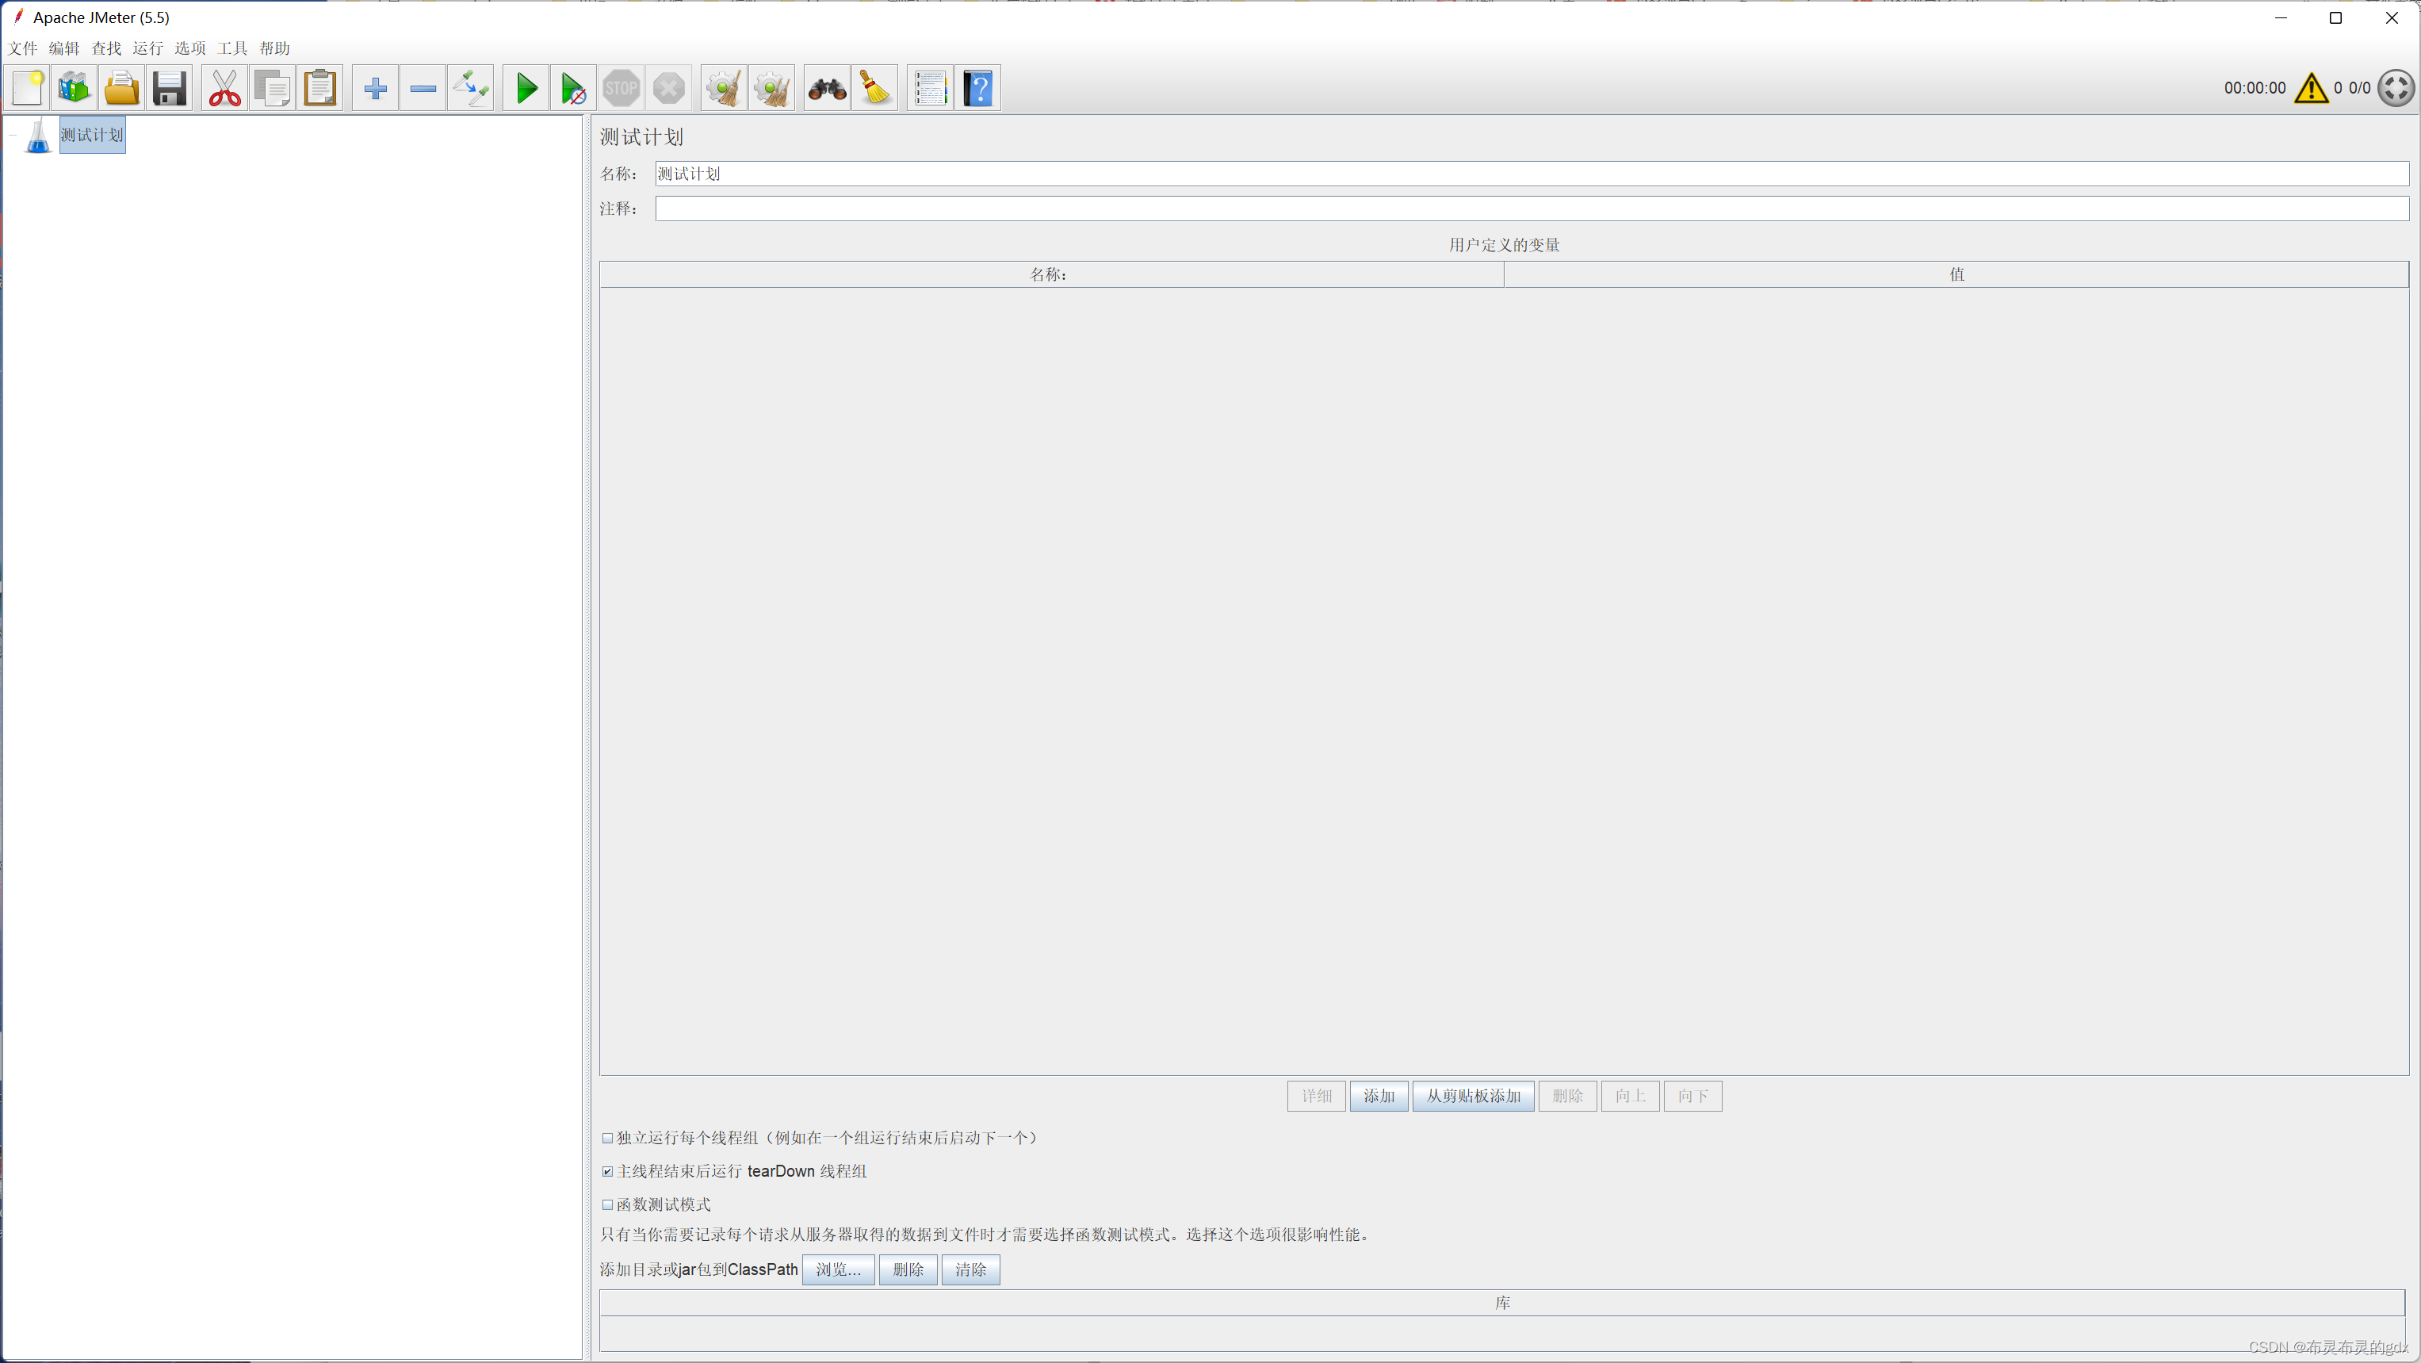Select the Cut scissors icon
Screen dimensions: 2421x1363
click(x=224, y=87)
